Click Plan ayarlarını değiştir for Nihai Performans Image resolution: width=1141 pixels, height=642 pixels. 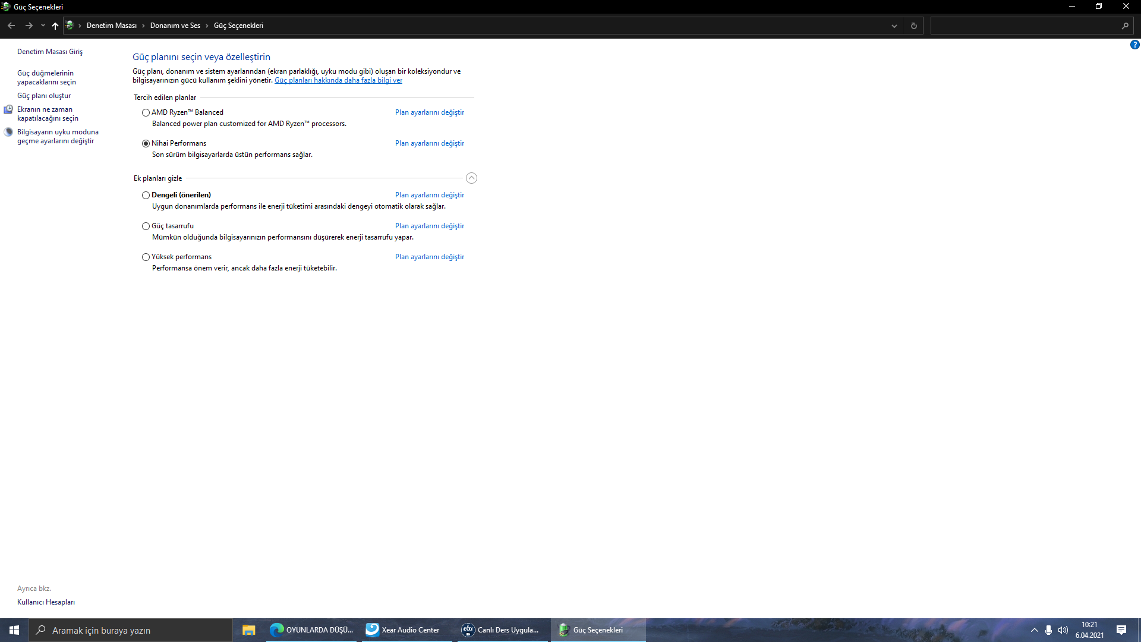[x=429, y=143]
